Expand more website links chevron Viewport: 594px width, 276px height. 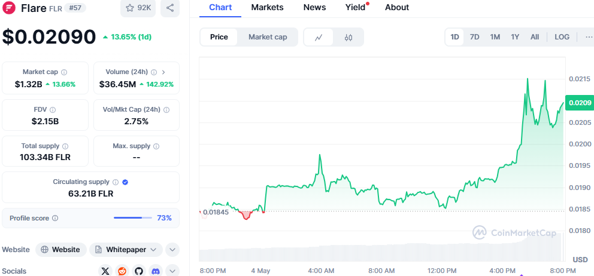click(x=172, y=250)
